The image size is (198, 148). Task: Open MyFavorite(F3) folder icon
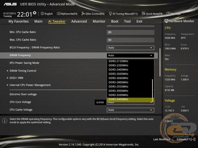coord(58,14)
